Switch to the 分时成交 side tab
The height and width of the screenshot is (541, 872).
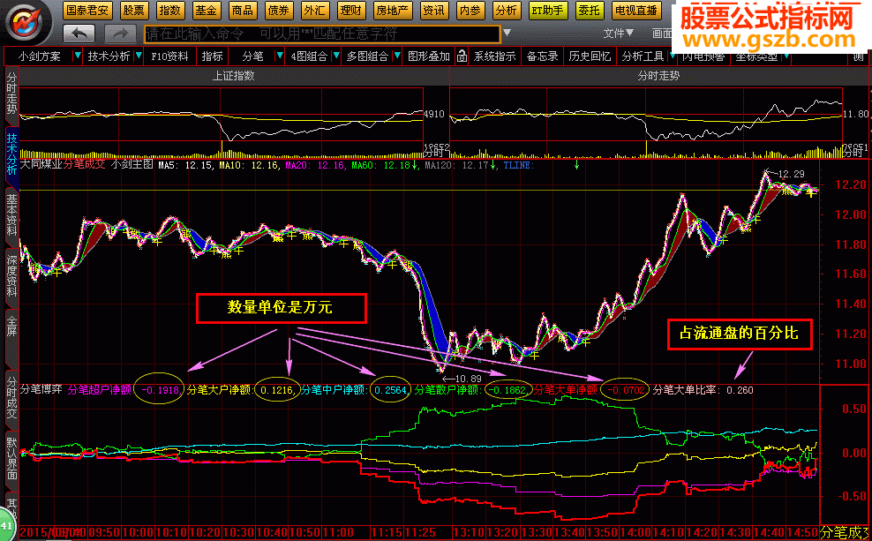pos(11,399)
